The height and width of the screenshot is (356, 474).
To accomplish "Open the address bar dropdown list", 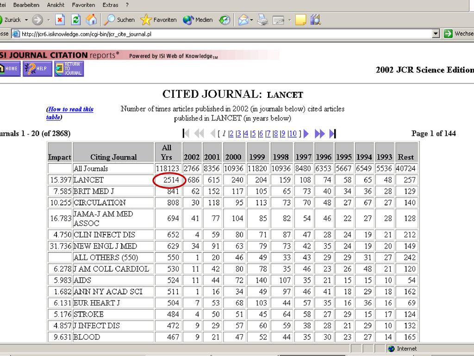I will coord(436,34).
